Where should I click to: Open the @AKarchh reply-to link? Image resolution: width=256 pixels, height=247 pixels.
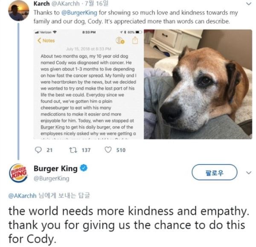[x=22, y=195]
